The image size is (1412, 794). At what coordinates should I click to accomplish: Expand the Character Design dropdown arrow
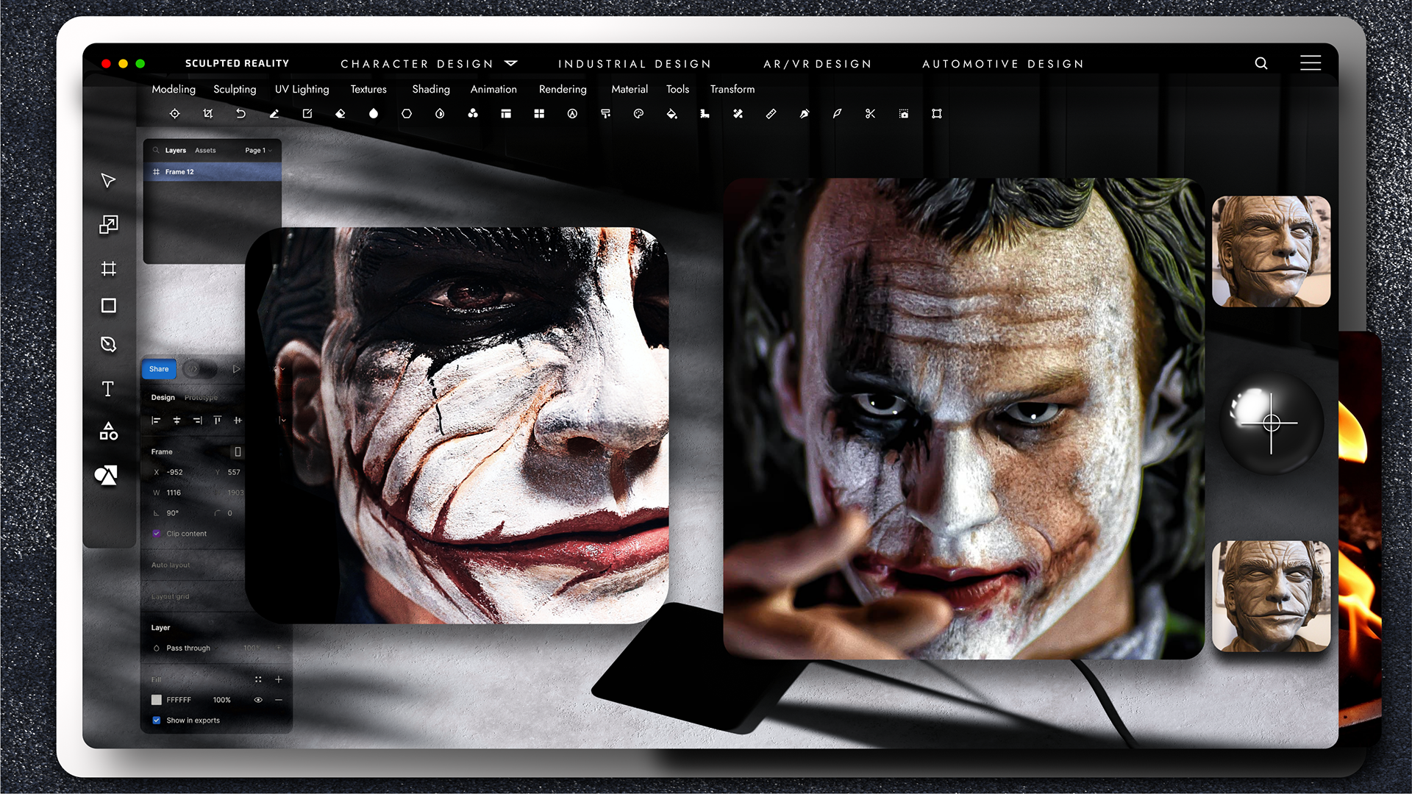(511, 64)
